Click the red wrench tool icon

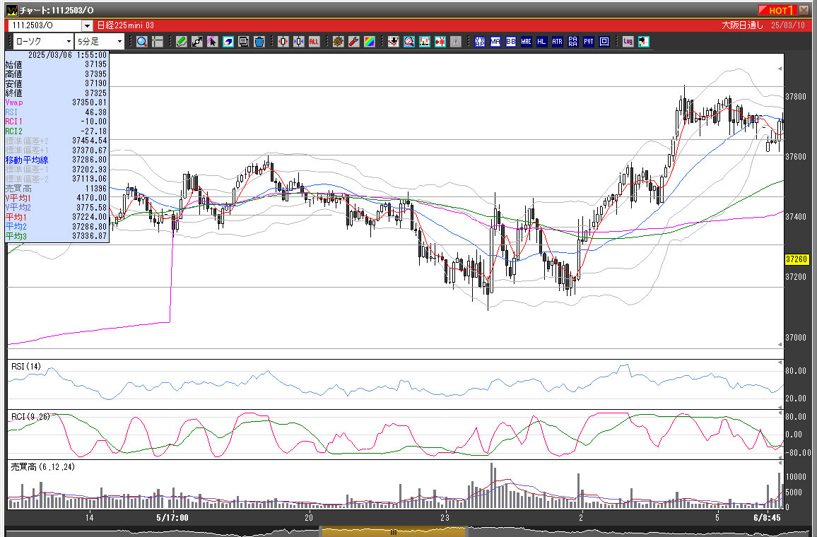pos(354,42)
